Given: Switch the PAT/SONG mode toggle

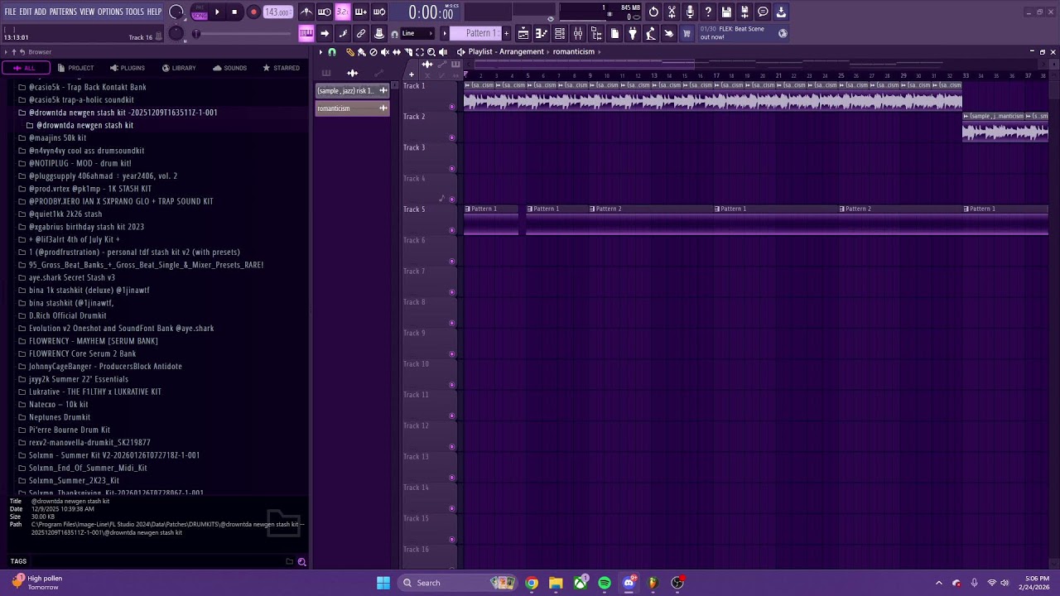Looking at the screenshot, I should (x=200, y=12).
